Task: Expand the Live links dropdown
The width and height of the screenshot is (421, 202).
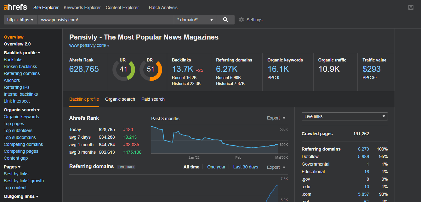Action: [x=344, y=116]
